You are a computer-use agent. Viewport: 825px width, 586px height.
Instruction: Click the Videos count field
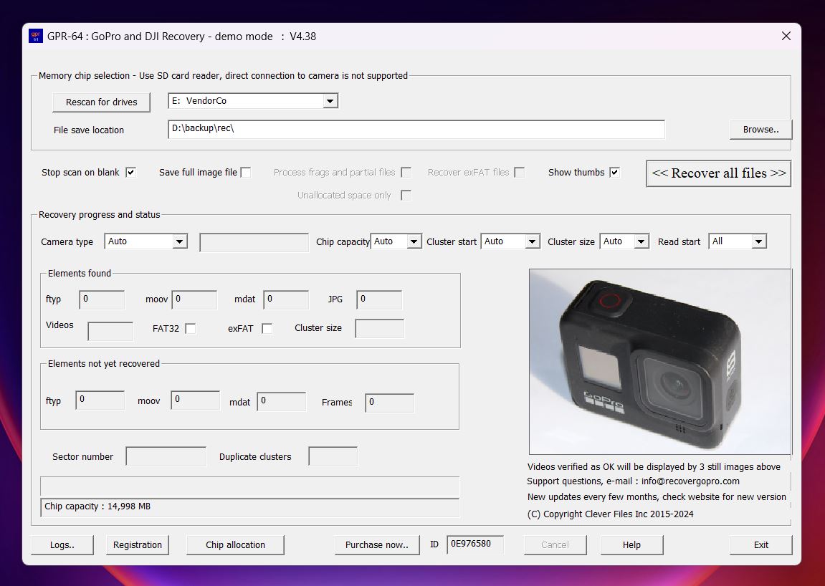point(110,331)
